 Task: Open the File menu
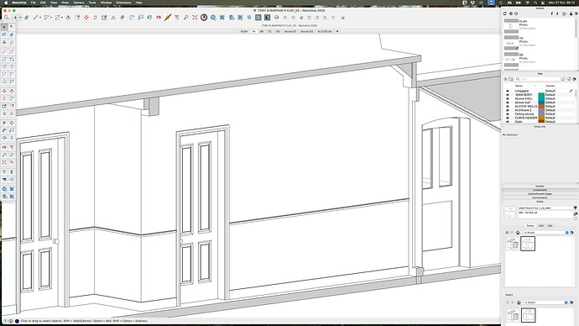[x=34, y=3]
